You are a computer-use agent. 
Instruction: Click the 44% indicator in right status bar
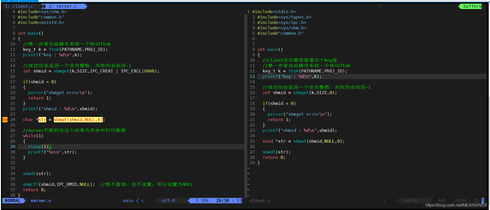pyautogui.click(x=441, y=200)
